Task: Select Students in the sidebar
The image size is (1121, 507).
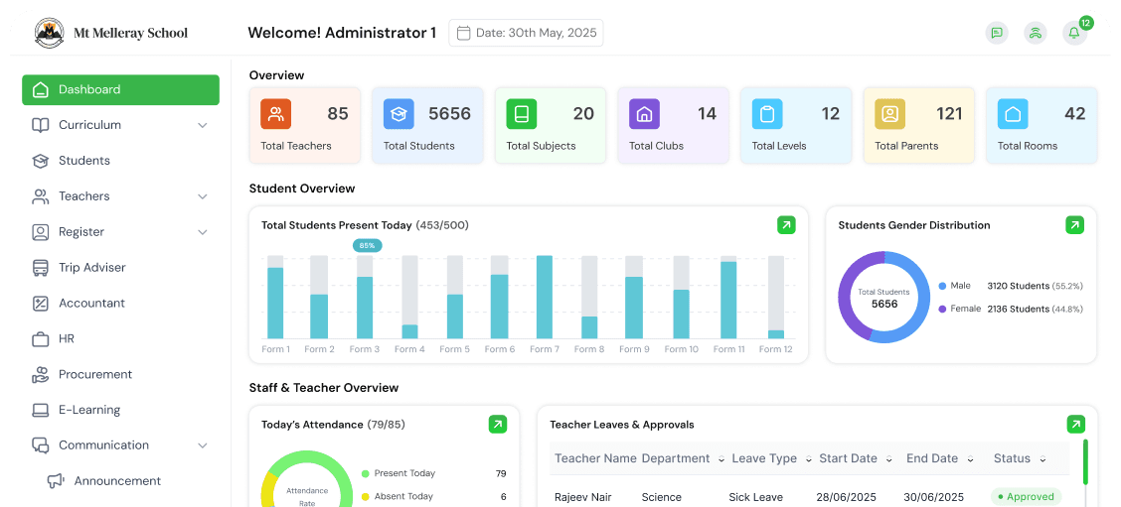Action: pyautogui.click(x=83, y=161)
